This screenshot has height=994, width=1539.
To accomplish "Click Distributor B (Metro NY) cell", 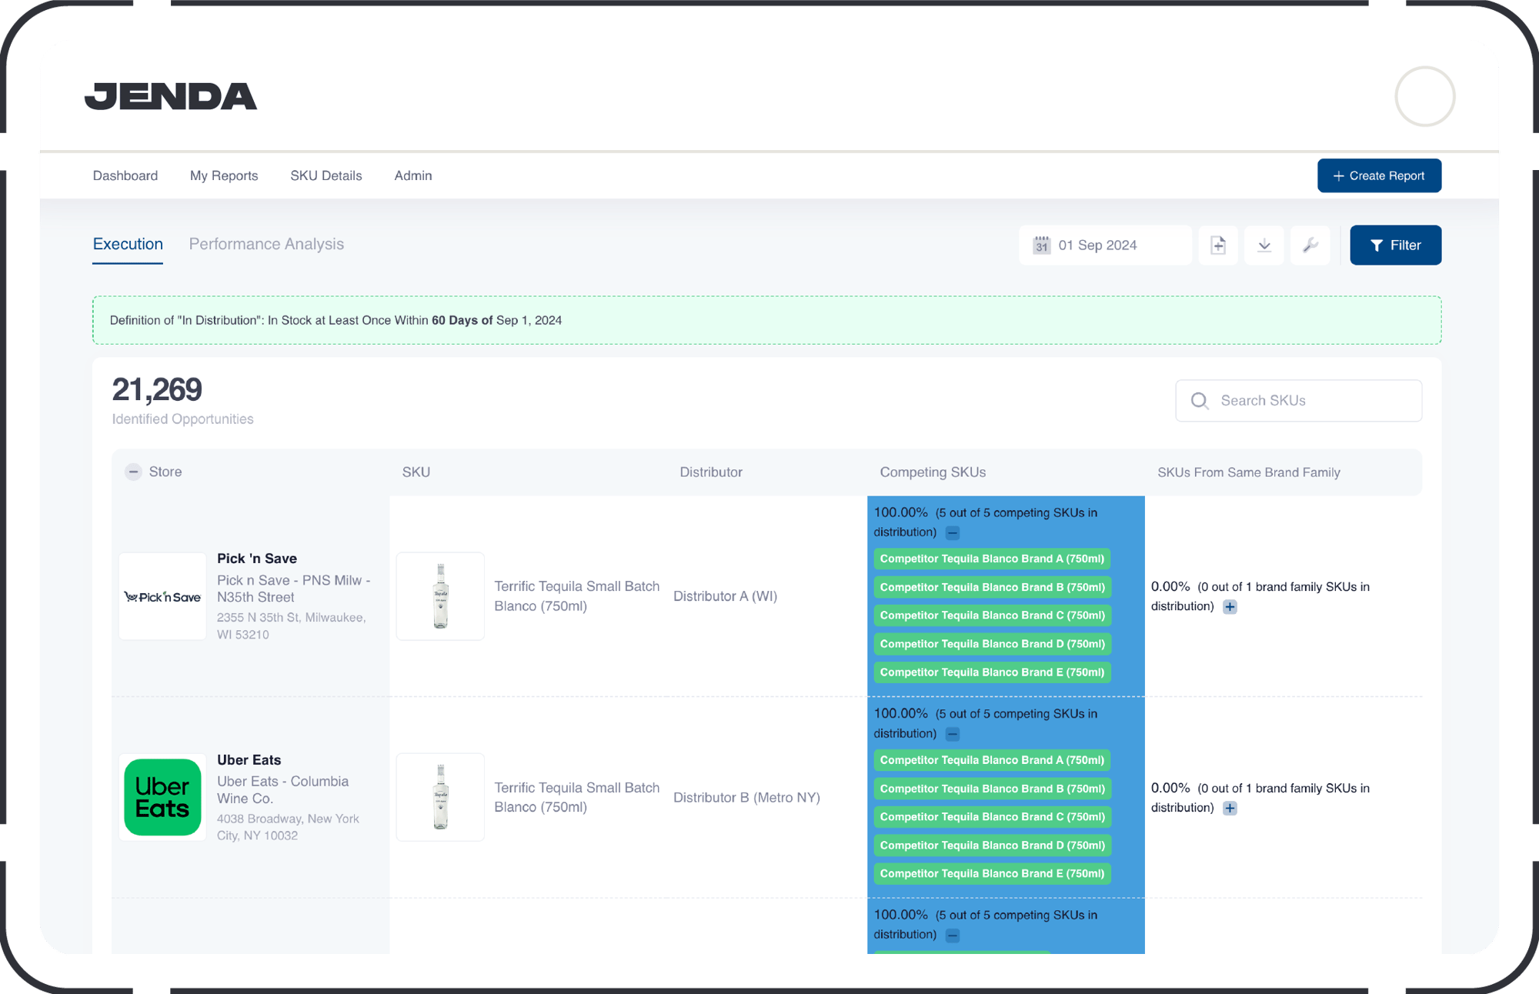I will [746, 797].
